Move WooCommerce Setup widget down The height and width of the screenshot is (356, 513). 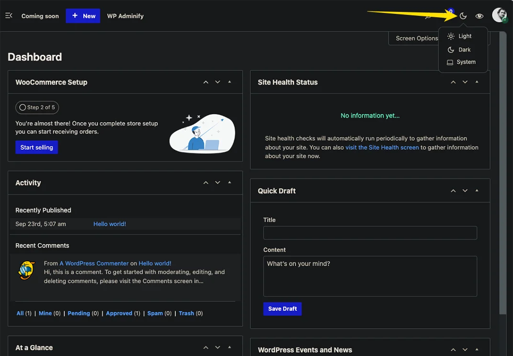pos(218,82)
